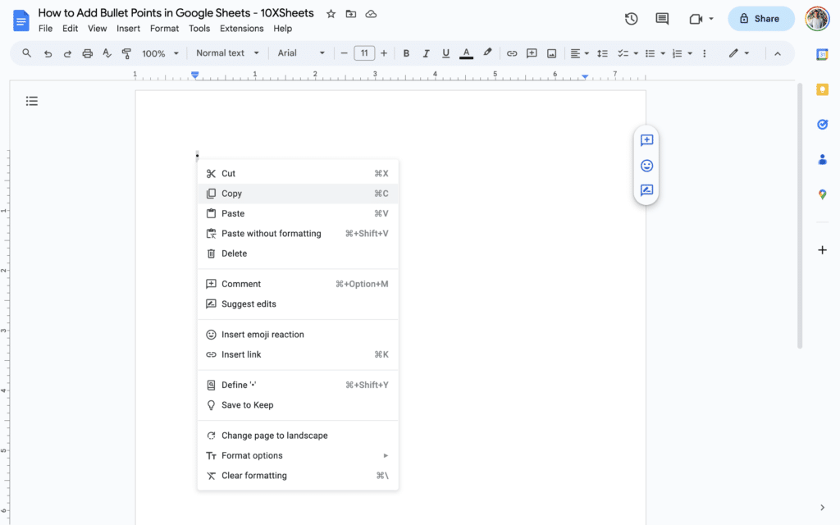Open the Extensions menu

(x=241, y=28)
